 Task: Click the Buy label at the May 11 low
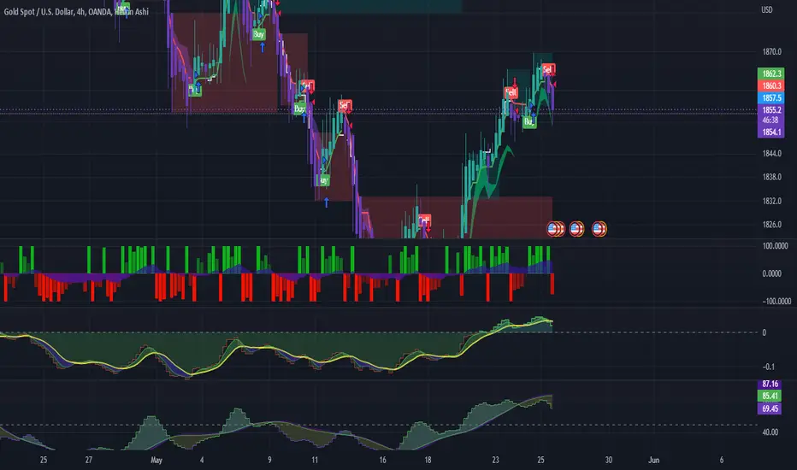coord(323,179)
